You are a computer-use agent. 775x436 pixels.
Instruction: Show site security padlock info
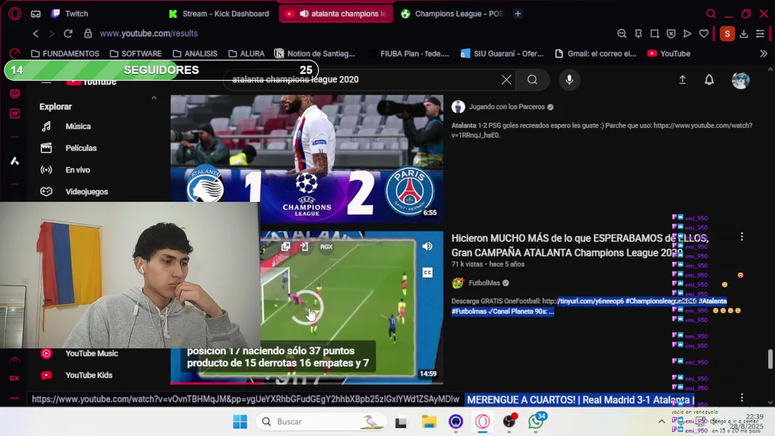[x=88, y=33]
